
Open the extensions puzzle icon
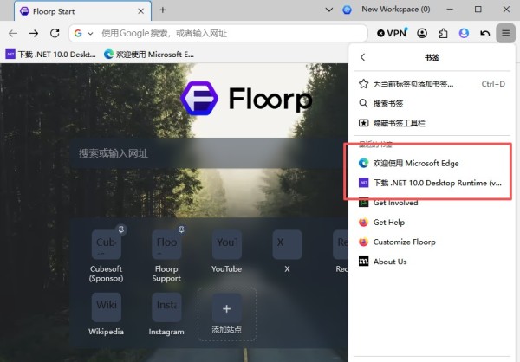[x=444, y=33]
